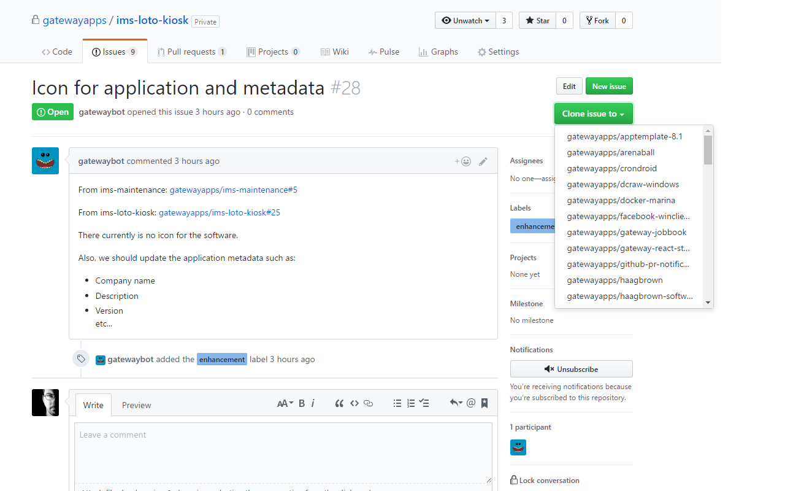This screenshot has width=785, height=491.
Task: Click the Open issue status badge
Action: point(53,112)
